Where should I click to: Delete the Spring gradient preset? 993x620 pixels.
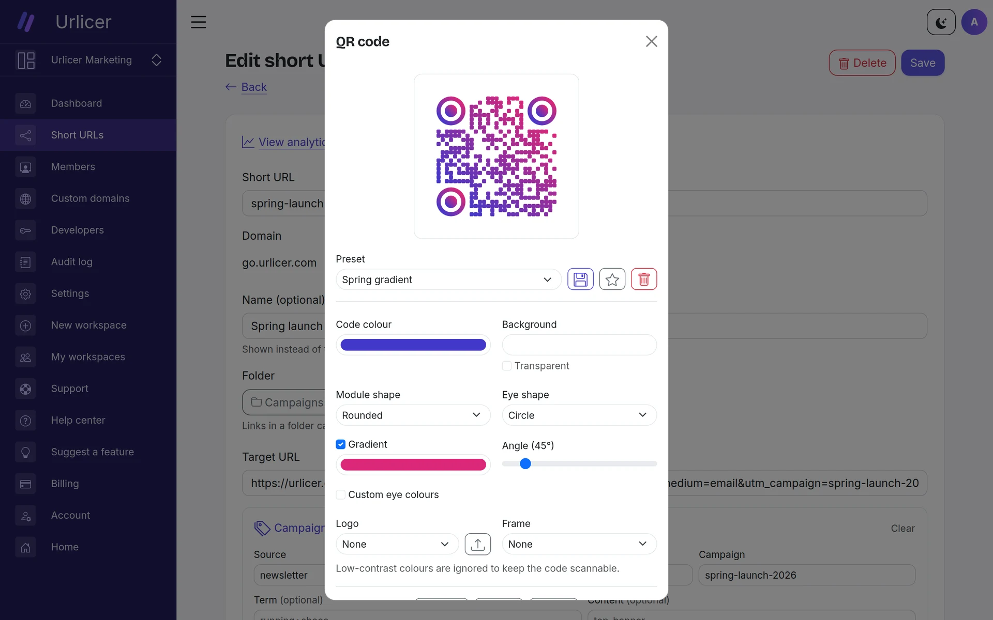tap(644, 280)
